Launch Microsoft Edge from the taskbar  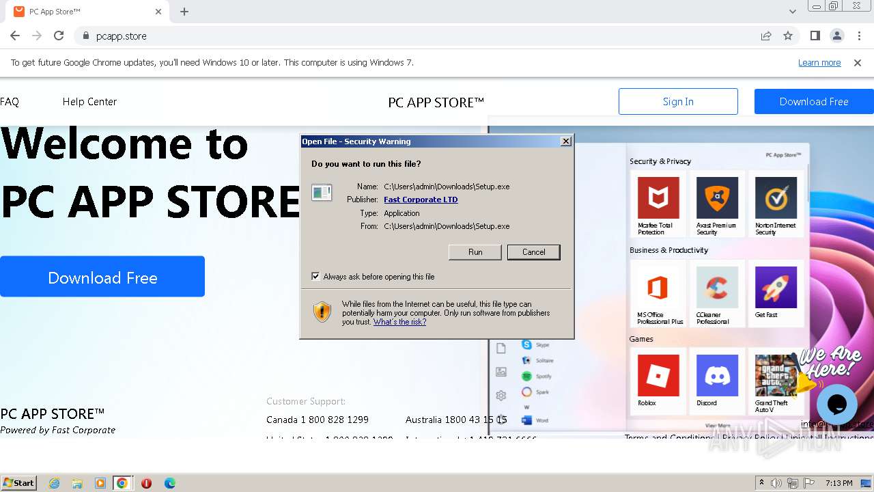coord(170,483)
